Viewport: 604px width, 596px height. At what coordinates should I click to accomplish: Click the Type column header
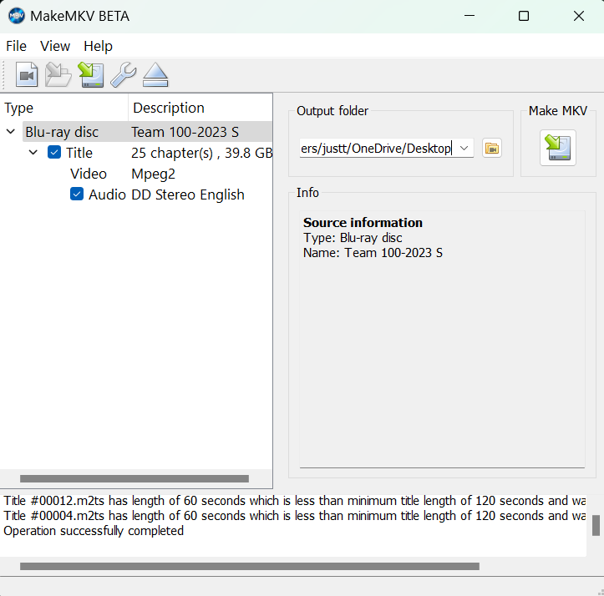tap(64, 108)
